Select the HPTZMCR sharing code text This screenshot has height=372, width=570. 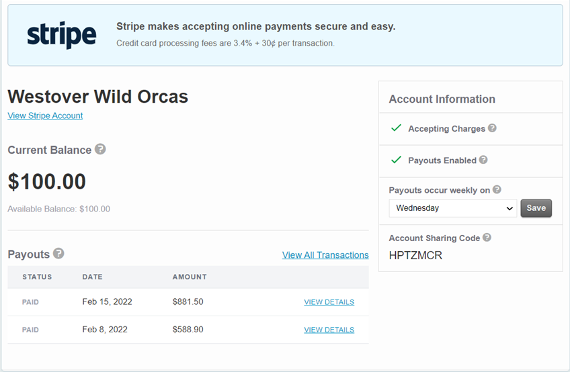415,255
